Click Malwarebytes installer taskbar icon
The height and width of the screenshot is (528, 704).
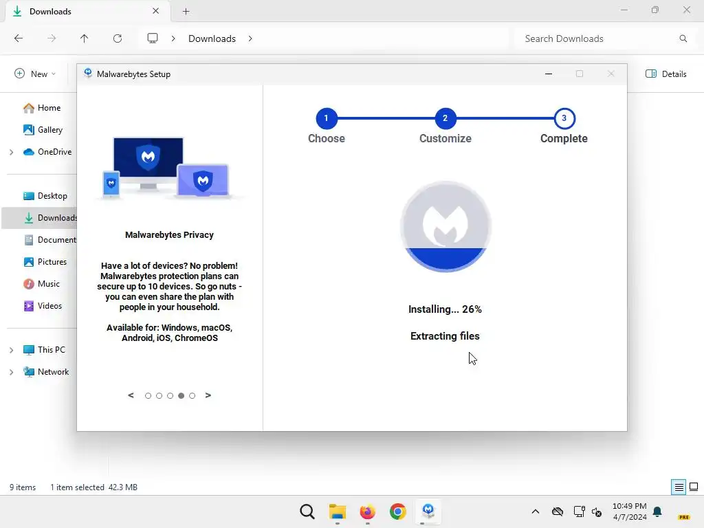(428, 511)
